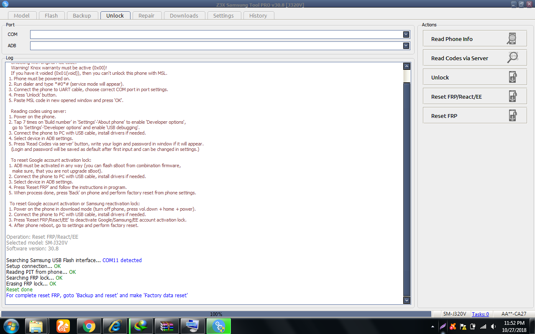Viewport: 535px width, 334px height.
Task: Click the phone lock icon on Reset FRP
Action: (512, 116)
